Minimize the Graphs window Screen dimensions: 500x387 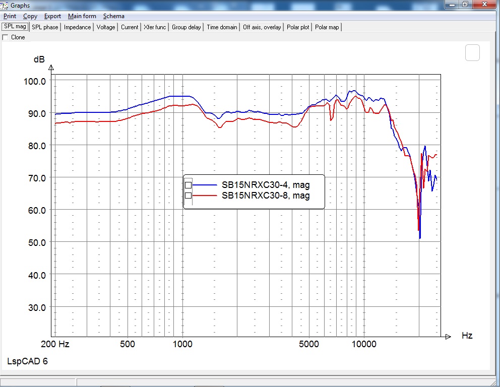[452, 5]
